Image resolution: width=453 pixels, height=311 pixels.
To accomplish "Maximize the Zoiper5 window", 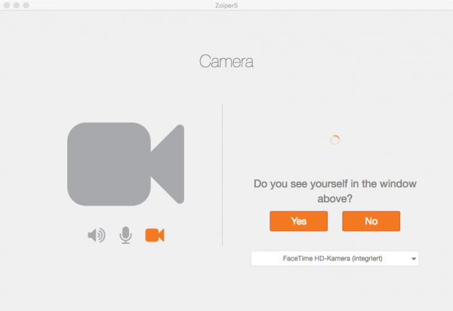I will pos(26,5).
